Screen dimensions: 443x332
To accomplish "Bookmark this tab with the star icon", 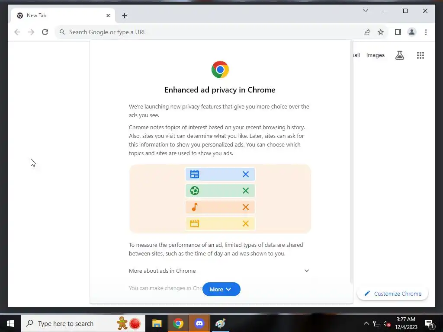I will click(x=381, y=32).
